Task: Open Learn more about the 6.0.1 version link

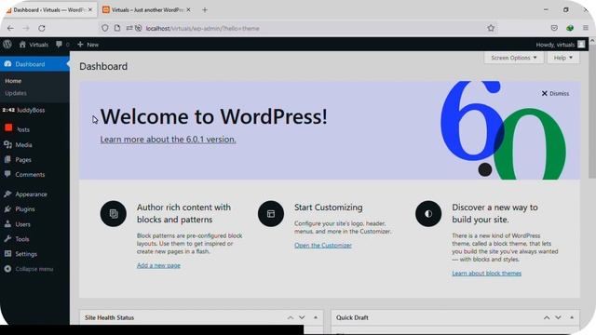Action: 168,140
